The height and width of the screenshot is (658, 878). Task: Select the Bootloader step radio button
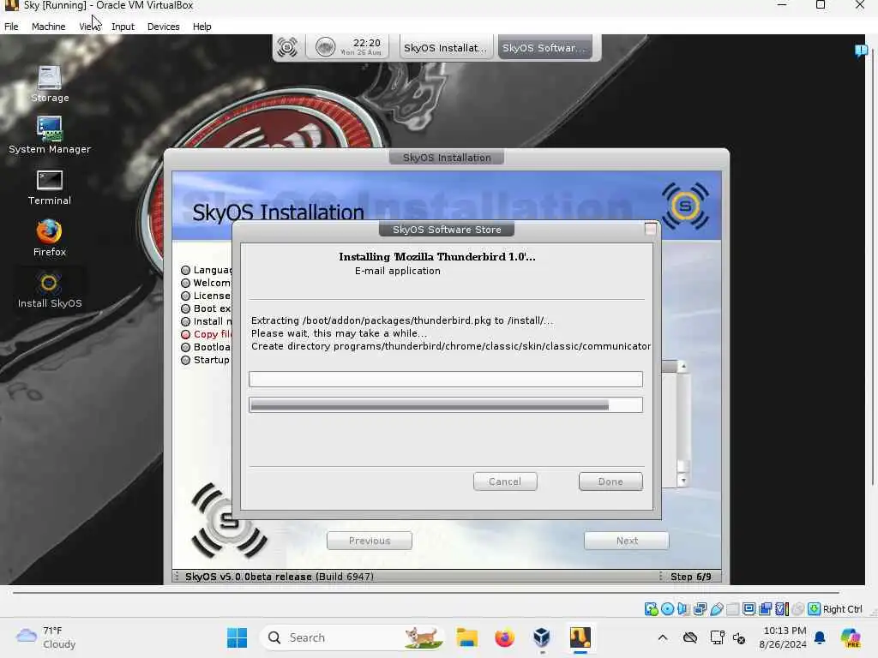185,348
